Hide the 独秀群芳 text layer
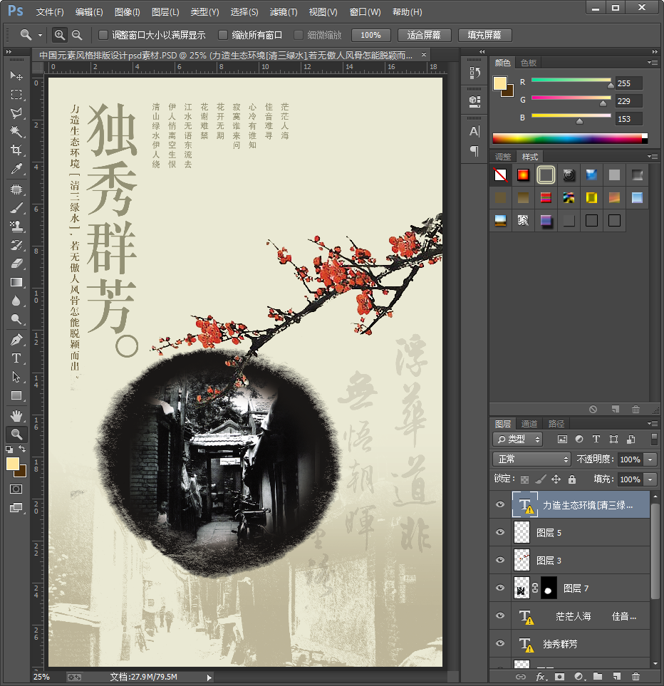664x686 pixels. [500, 643]
